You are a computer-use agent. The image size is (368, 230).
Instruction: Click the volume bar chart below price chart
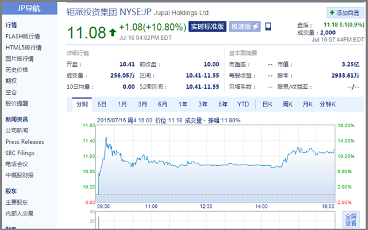215,220
